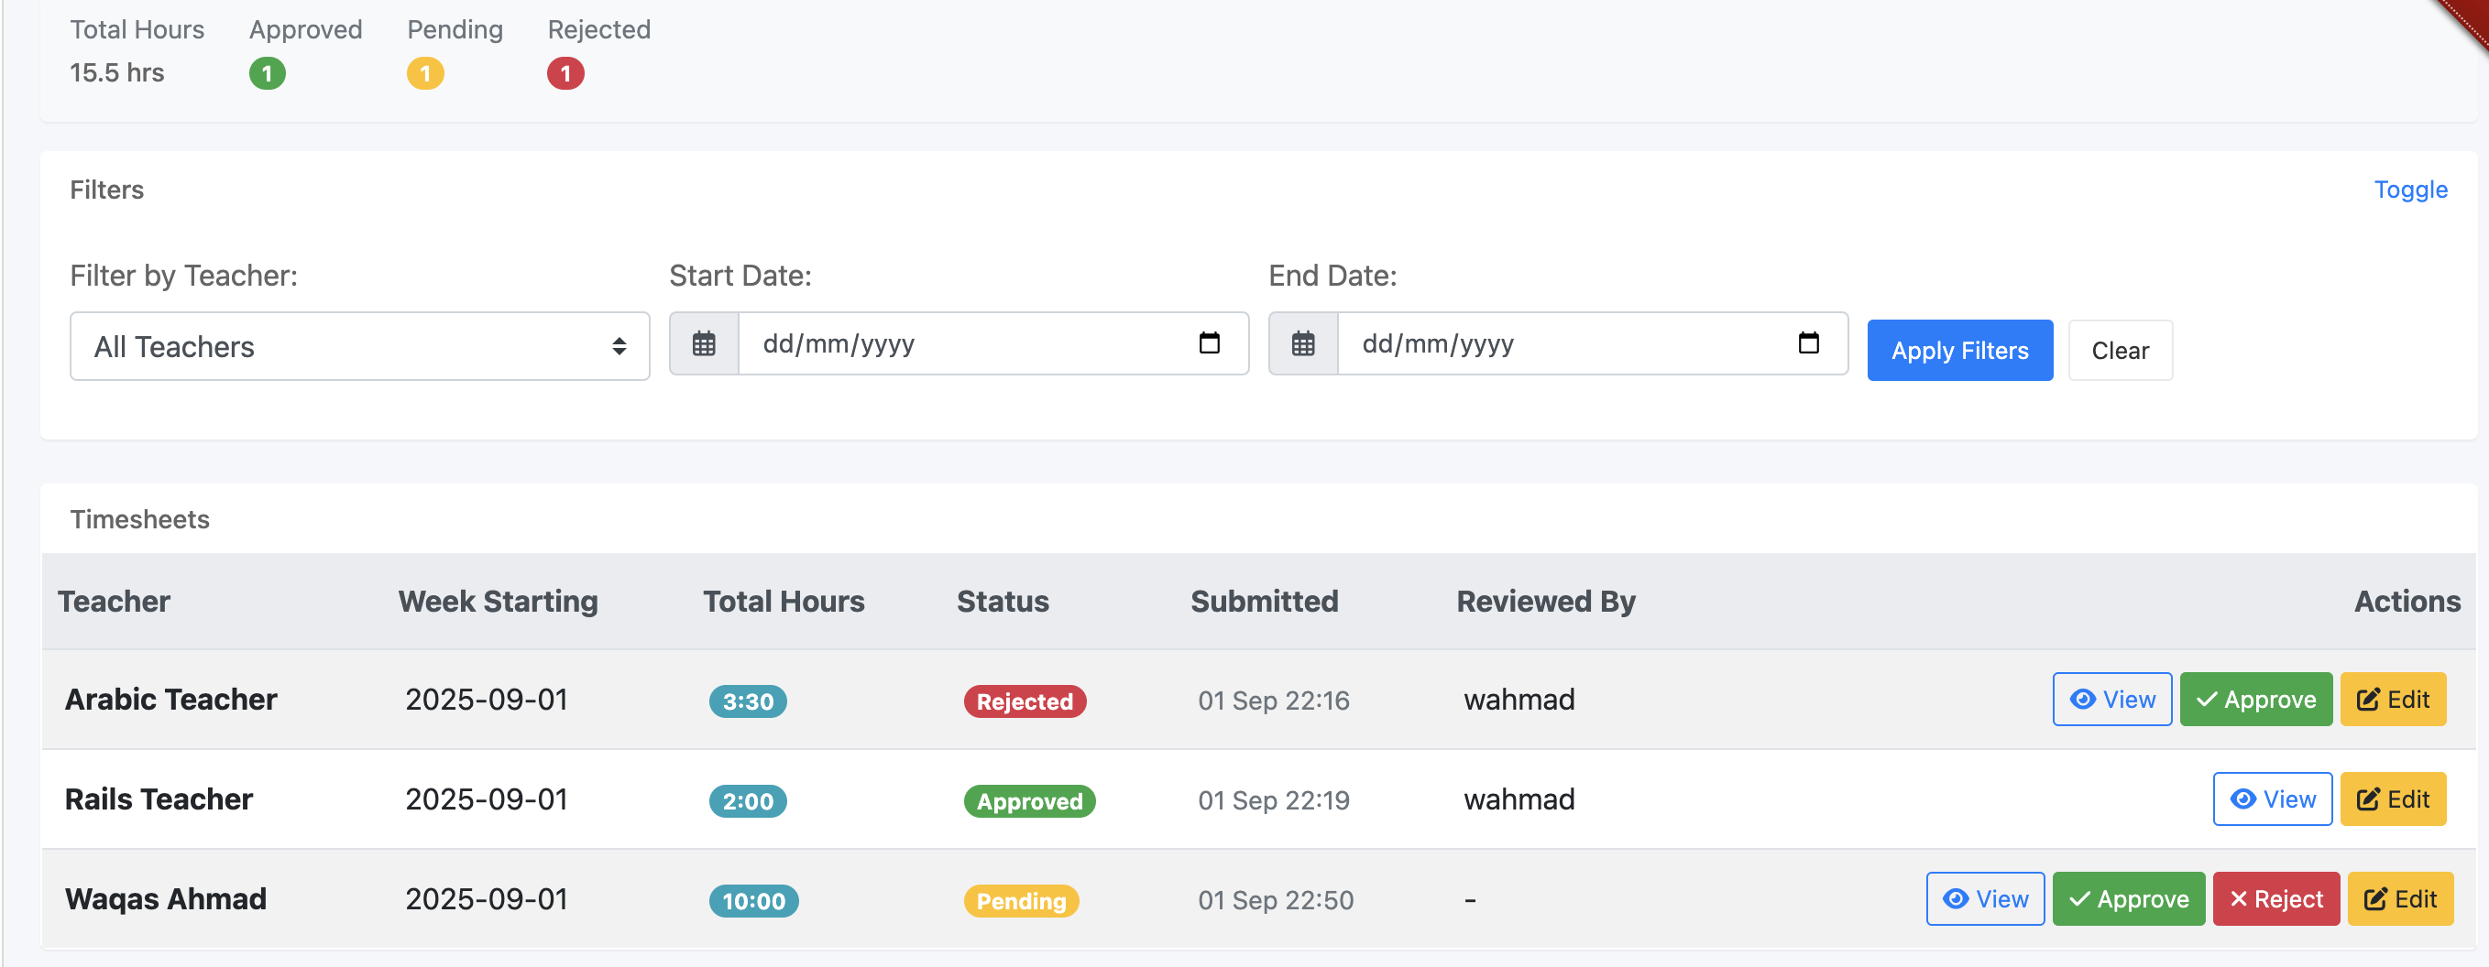Approve Arabic Teacher's timesheet
The image size is (2489, 967).
(2255, 700)
